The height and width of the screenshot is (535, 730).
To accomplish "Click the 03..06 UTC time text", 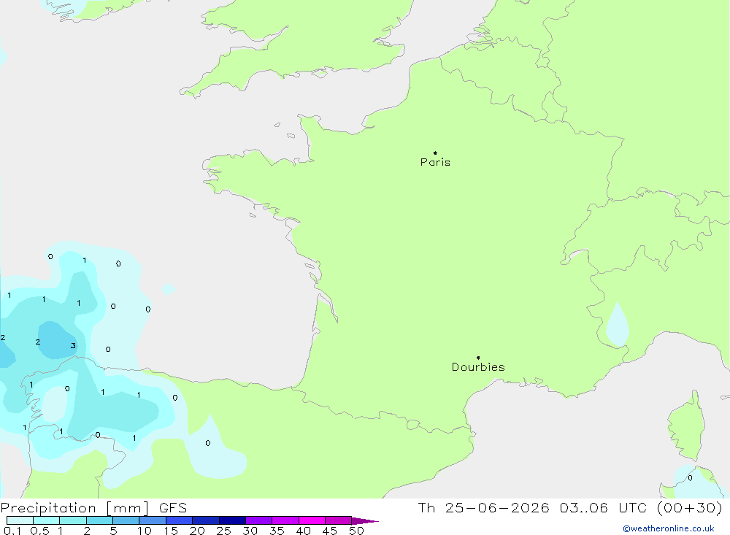I will coord(604,507).
